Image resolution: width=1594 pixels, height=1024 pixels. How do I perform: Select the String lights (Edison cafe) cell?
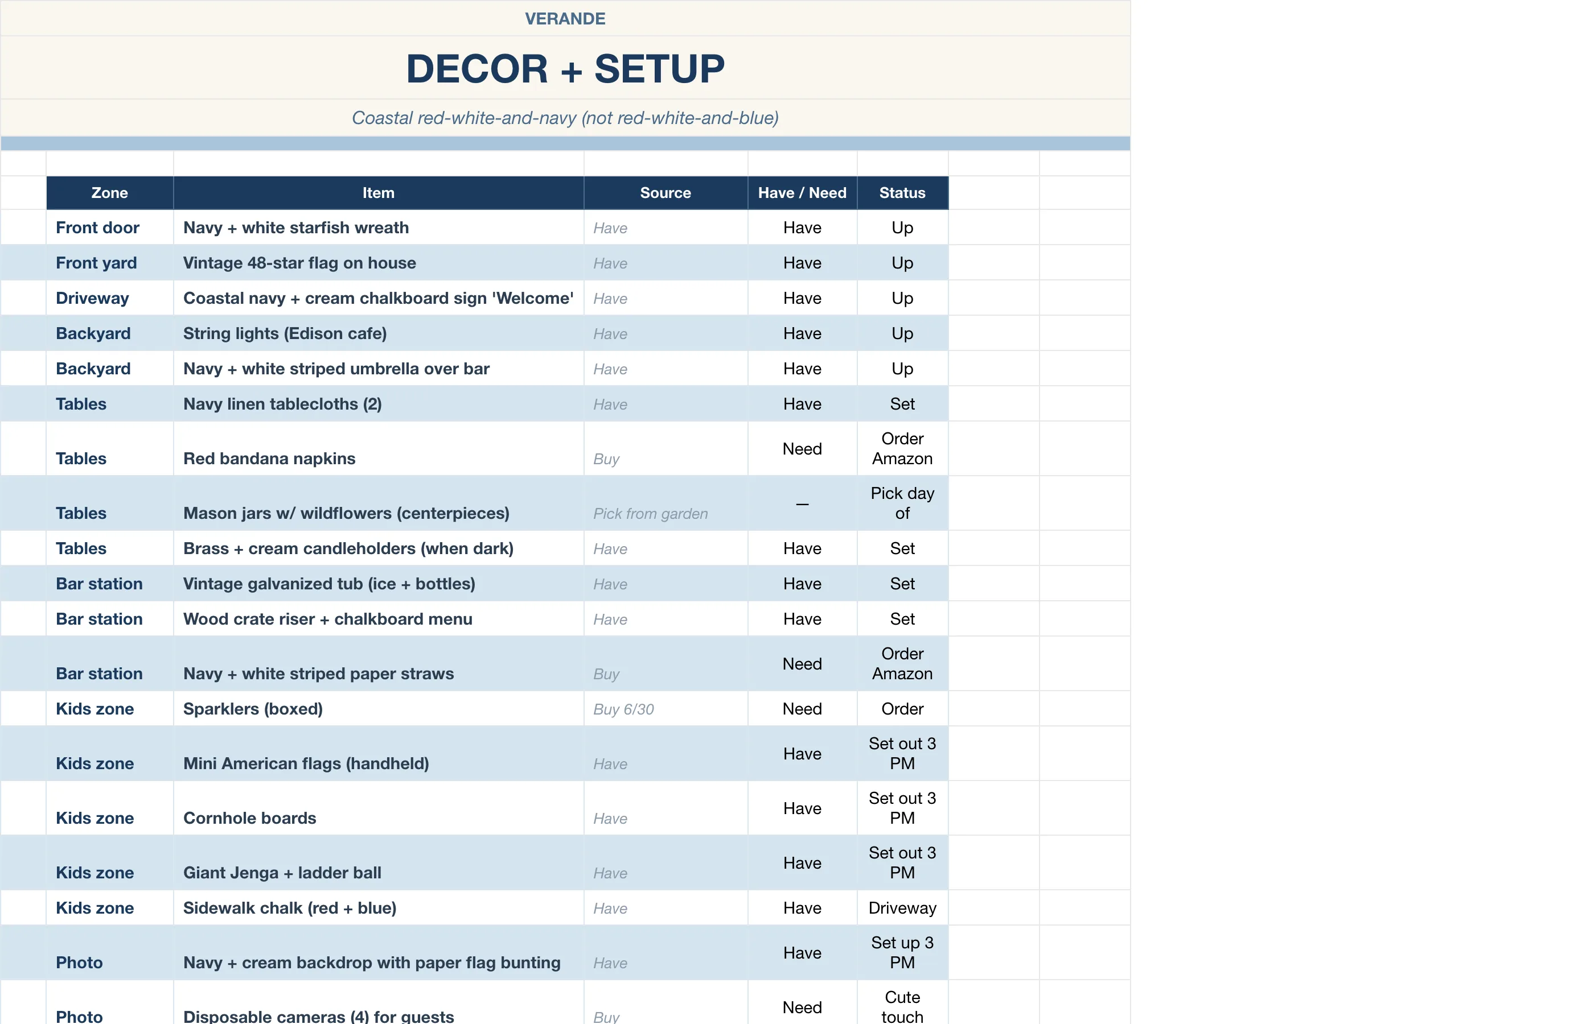[379, 333]
